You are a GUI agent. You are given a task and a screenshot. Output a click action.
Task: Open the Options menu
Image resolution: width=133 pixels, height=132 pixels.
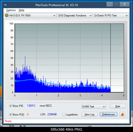[x=11, y=10]
